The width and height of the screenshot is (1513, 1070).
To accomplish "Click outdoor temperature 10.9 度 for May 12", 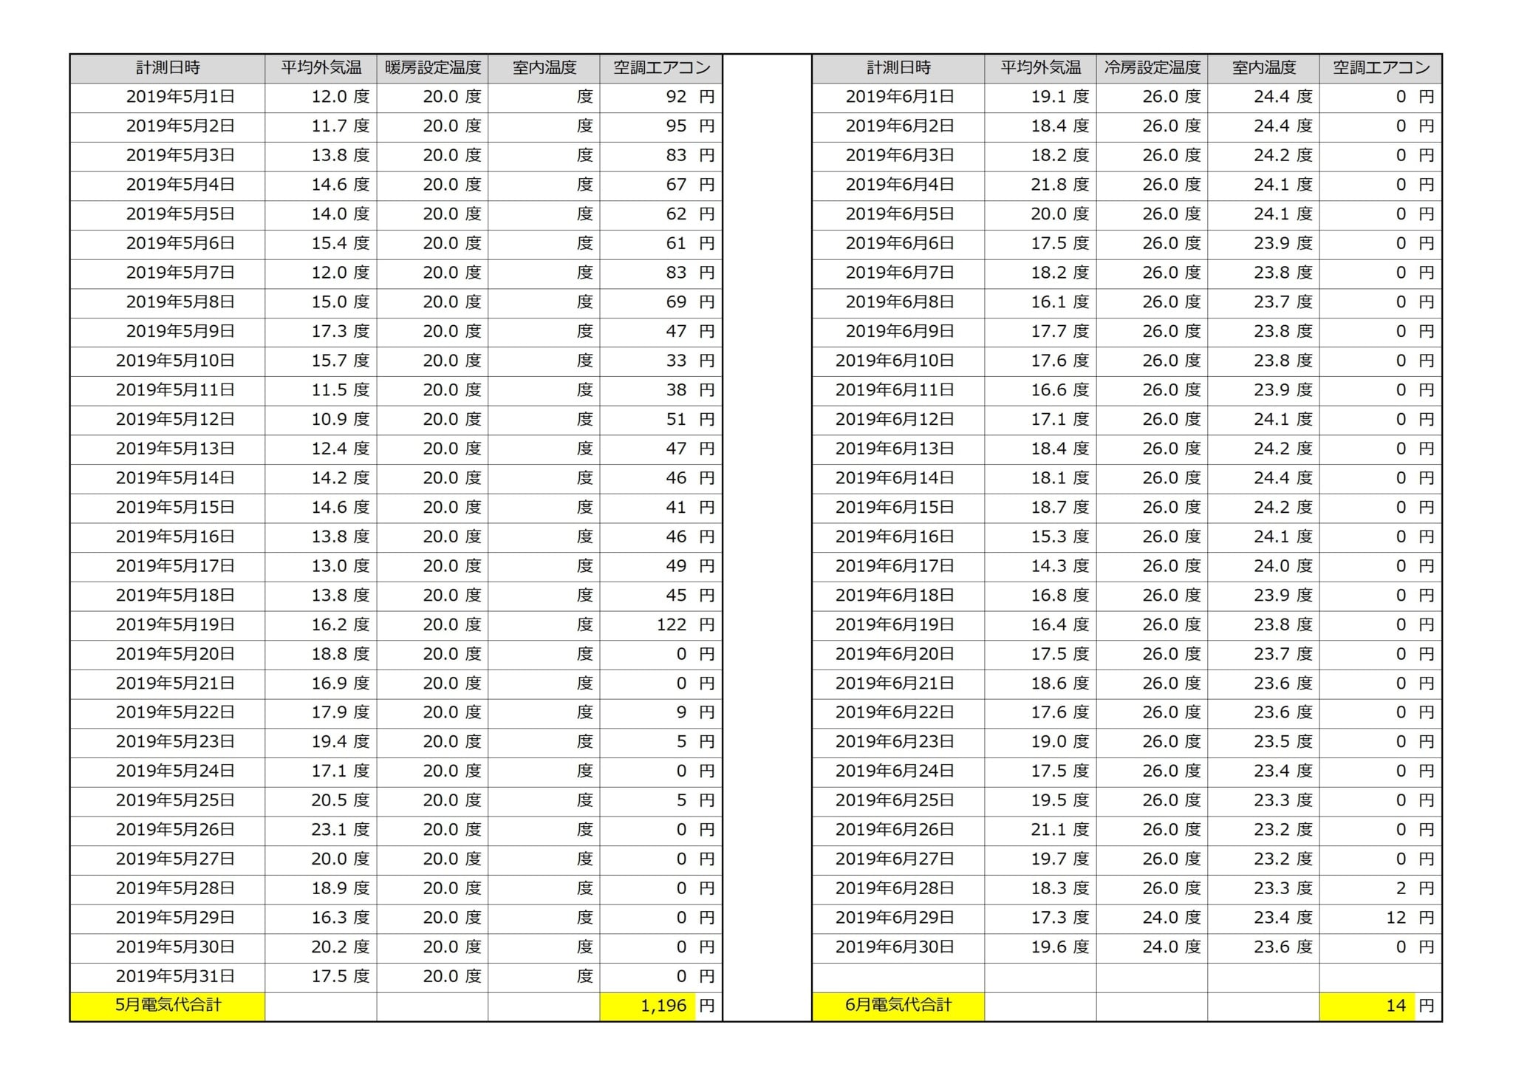I will (x=321, y=420).
